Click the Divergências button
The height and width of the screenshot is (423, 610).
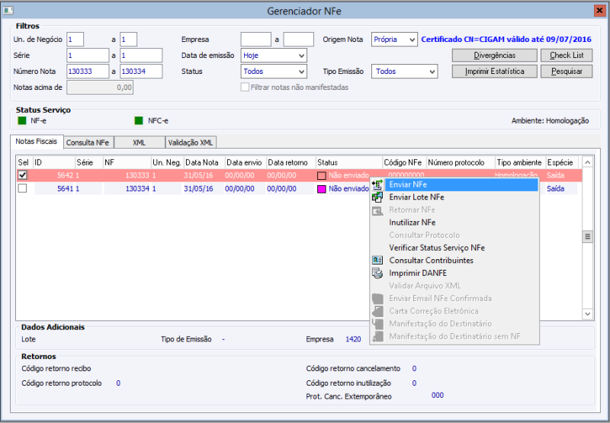494,56
